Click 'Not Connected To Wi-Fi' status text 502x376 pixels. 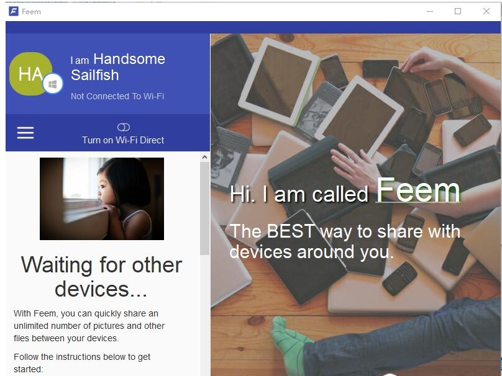(117, 96)
